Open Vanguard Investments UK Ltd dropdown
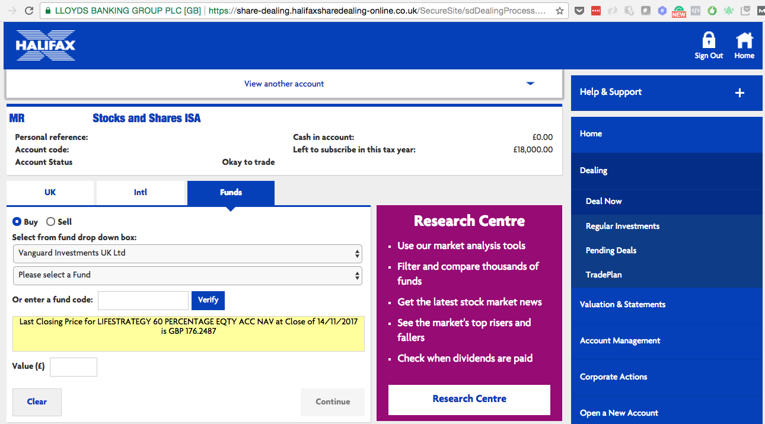 [x=187, y=253]
